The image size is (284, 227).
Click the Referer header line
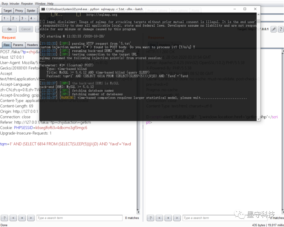tap(45, 122)
